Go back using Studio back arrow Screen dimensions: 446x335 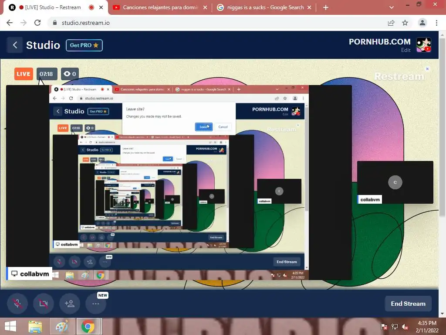[15, 45]
